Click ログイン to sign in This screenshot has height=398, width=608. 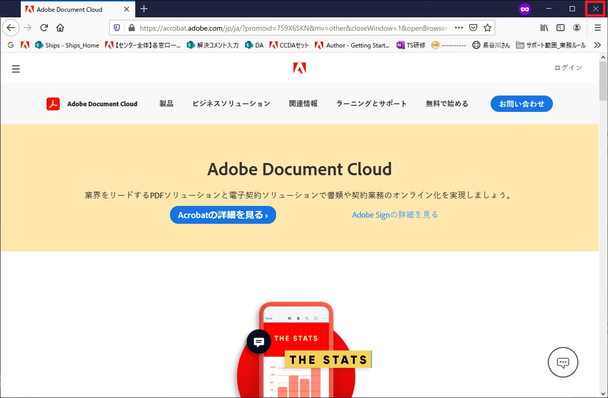pyautogui.click(x=568, y=67)
